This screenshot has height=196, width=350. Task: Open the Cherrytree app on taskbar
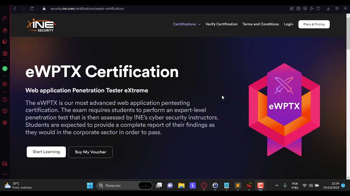click(x=249, y=185)
